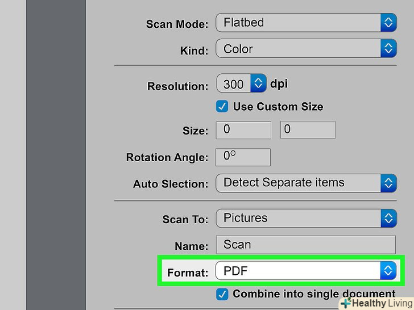
Task: Click the blue arrows on Scan Mode
Action: point(388,23)
